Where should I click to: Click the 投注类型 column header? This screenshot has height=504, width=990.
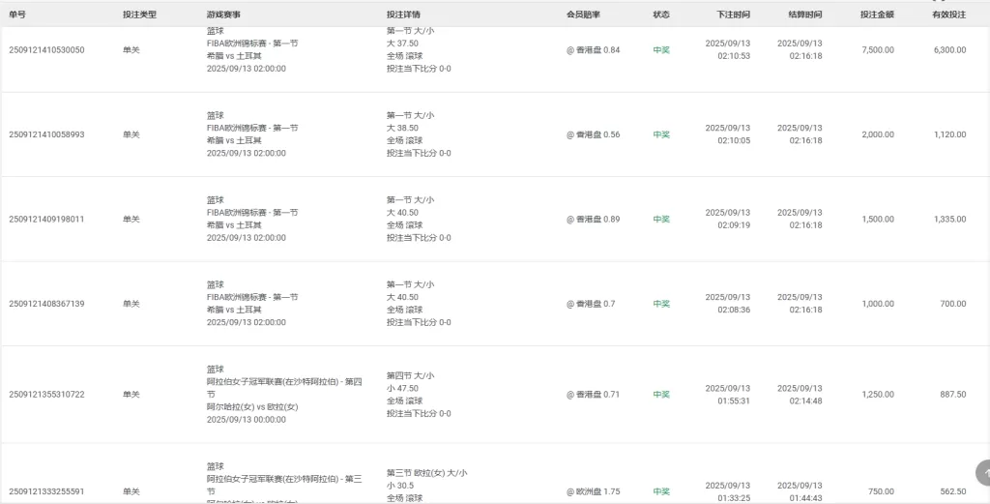tap(139, 15)
